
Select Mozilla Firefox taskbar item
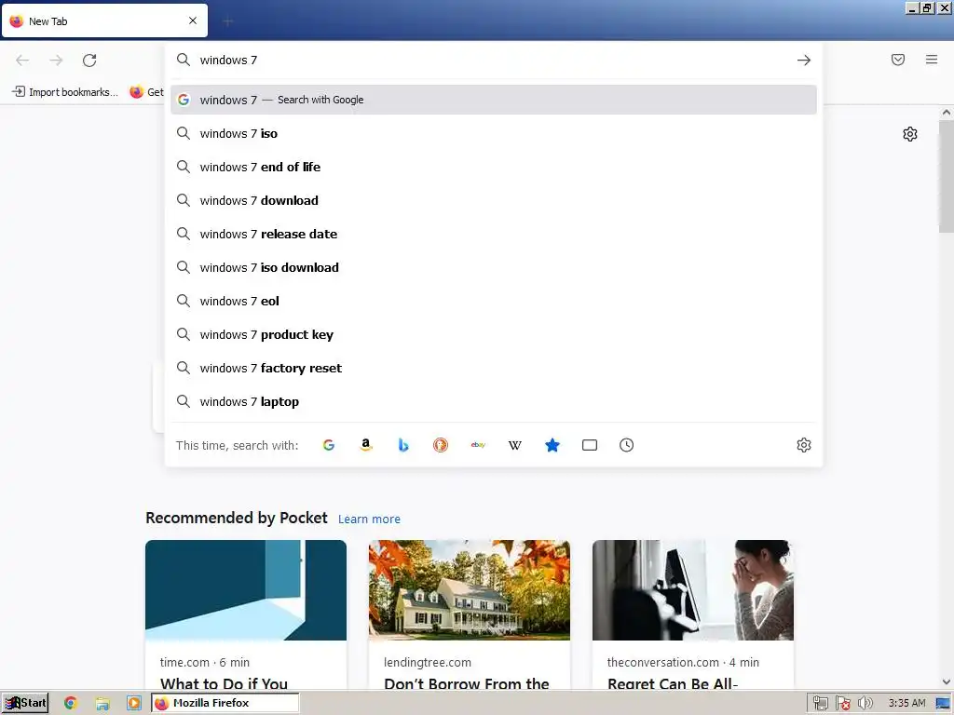(225, 703)
